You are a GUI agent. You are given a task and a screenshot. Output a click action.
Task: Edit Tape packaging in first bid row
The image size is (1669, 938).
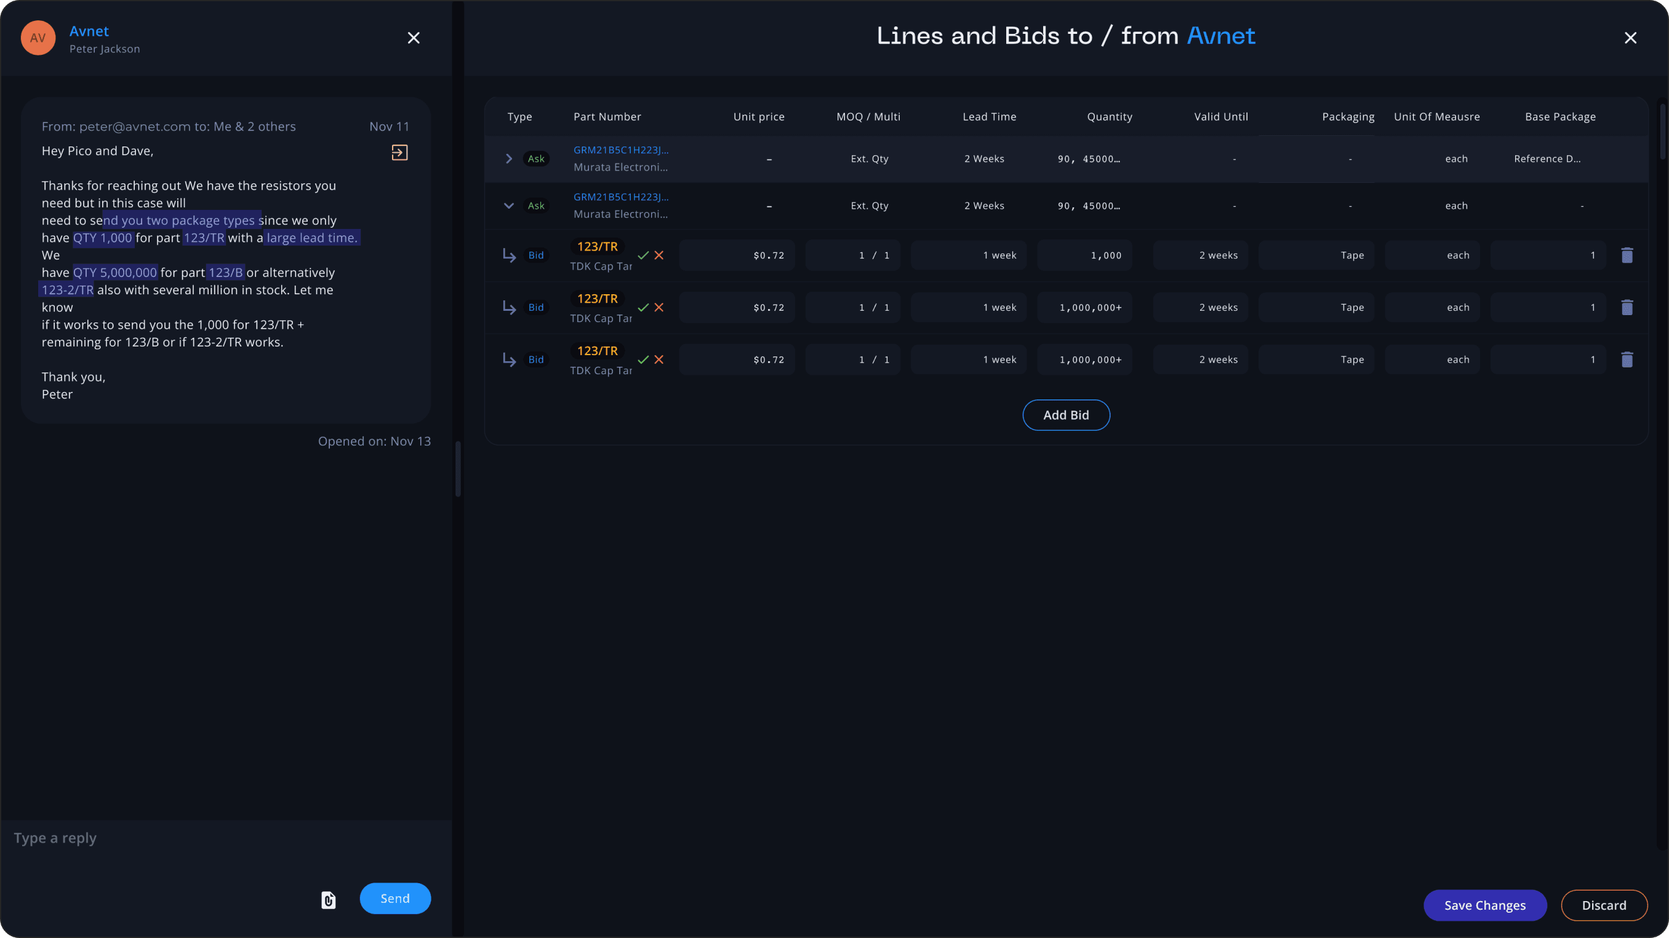(x=1316, y=255)
